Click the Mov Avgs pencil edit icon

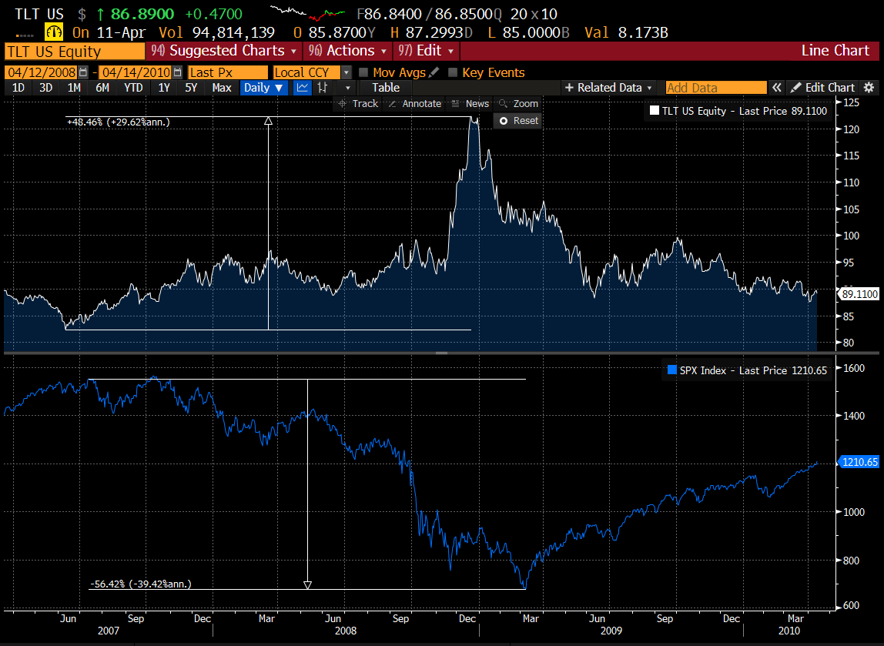(x=434, y=72)
